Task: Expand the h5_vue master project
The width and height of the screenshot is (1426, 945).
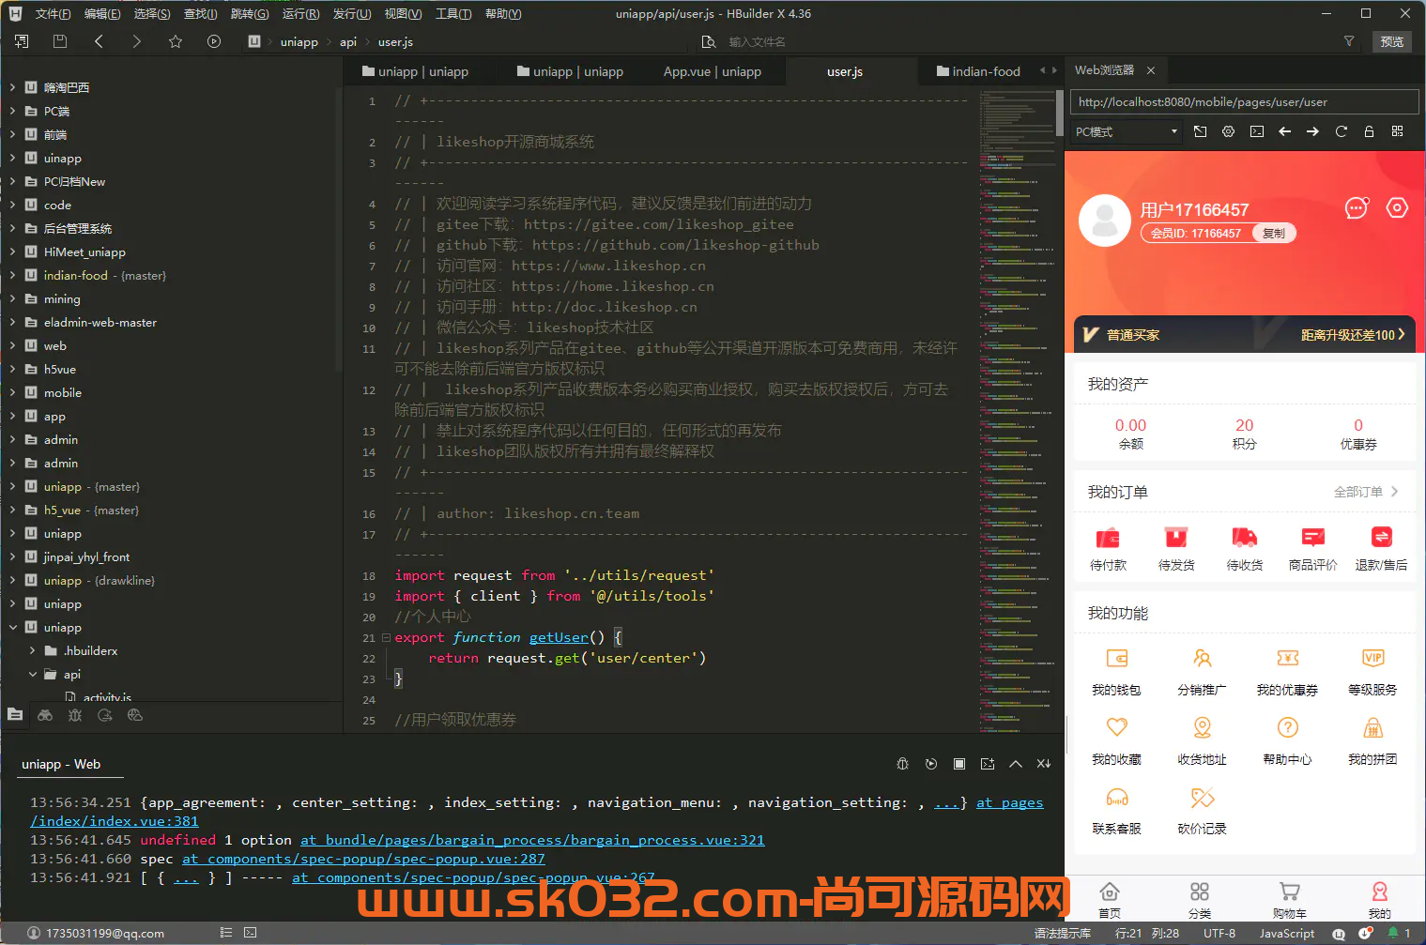Action: point(12,510)
